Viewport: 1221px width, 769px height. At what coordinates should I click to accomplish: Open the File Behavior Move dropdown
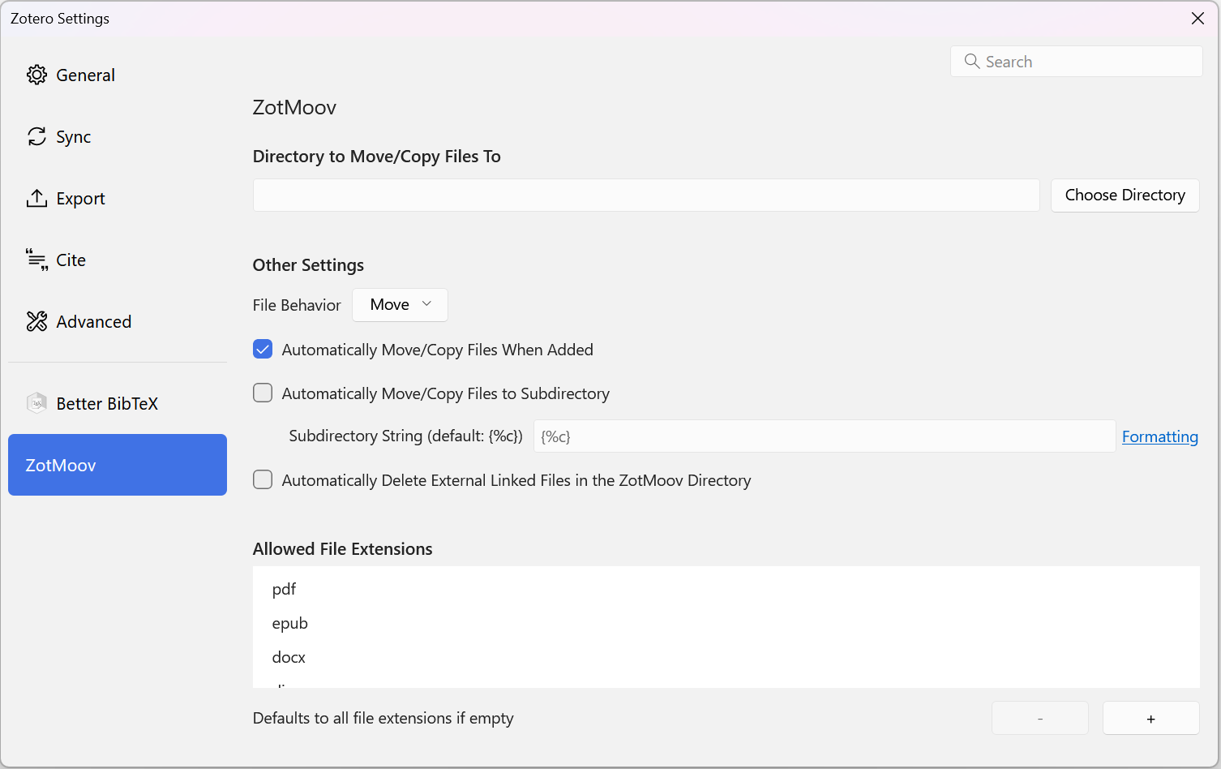[x=400, y=305]
